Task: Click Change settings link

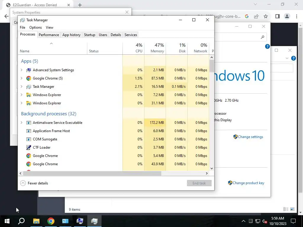Action: pyautogui.click(x=250, y=137)
